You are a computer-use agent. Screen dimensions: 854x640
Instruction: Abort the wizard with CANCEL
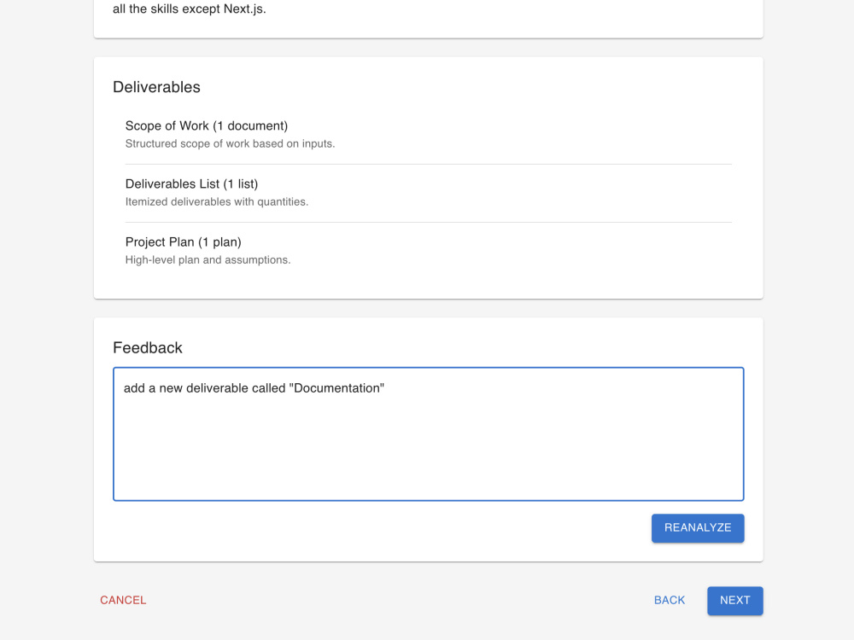(x=123, y=600)
